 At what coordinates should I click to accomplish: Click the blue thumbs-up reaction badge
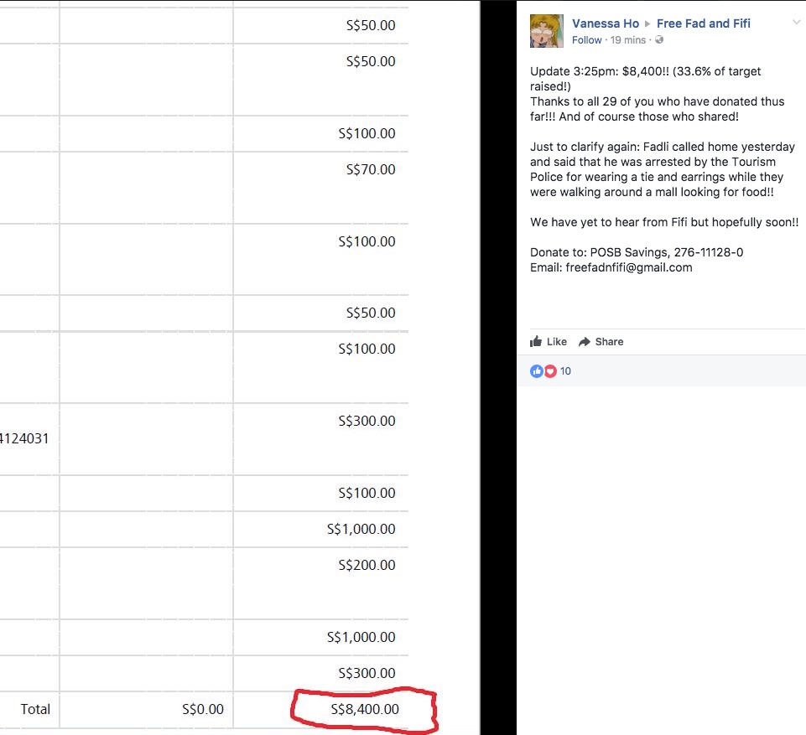pos(537,370)
